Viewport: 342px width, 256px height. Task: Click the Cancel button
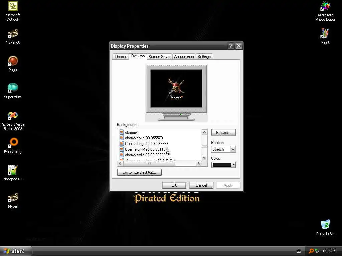tap(201, 185)
